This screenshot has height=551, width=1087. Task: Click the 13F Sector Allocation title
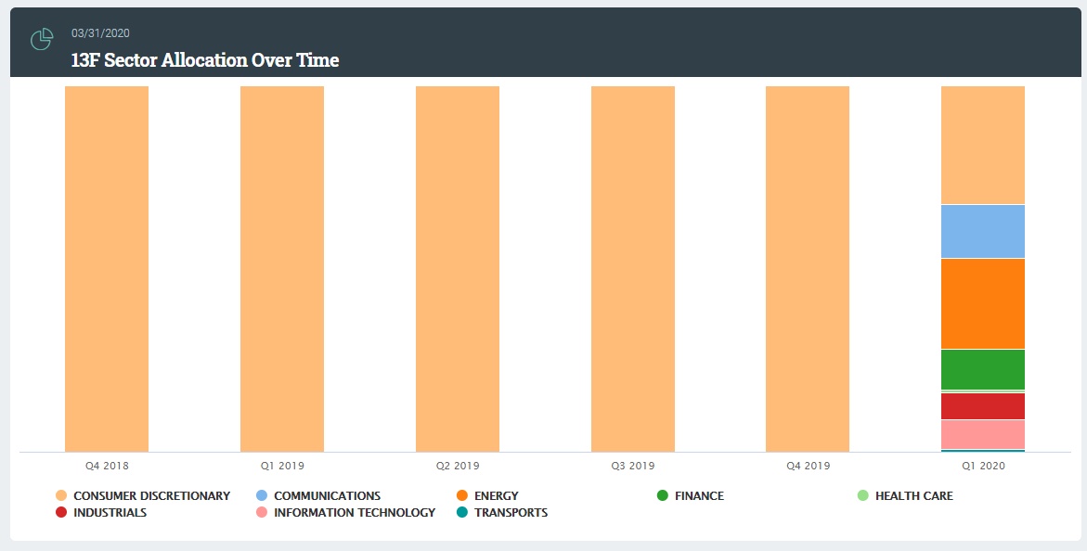click(x=205, y=60)
